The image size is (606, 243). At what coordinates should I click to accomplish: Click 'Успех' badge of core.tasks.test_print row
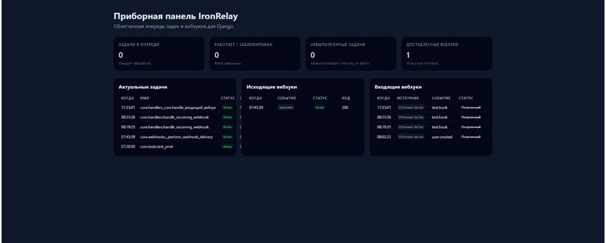point(228,147)
